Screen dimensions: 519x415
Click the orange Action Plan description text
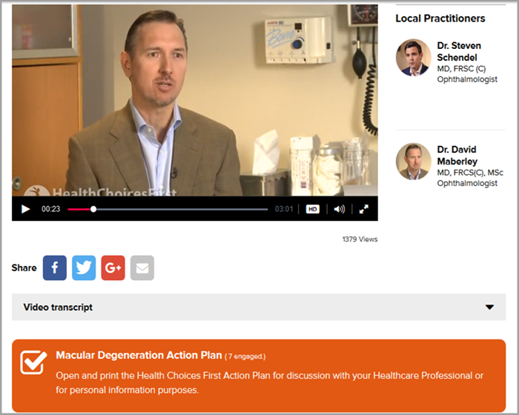(269, 382)
